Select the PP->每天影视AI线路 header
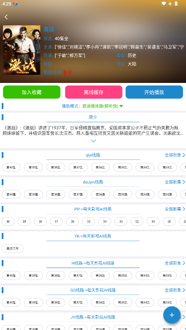This screenshot has width=186, height=330. click(93, 209)
